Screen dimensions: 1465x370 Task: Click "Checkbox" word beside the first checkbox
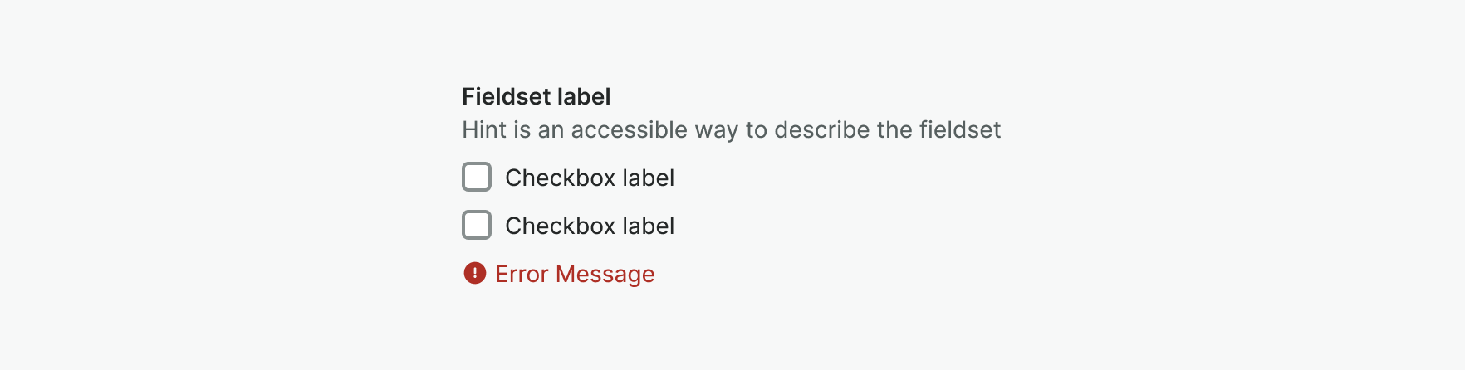(560, 178)
